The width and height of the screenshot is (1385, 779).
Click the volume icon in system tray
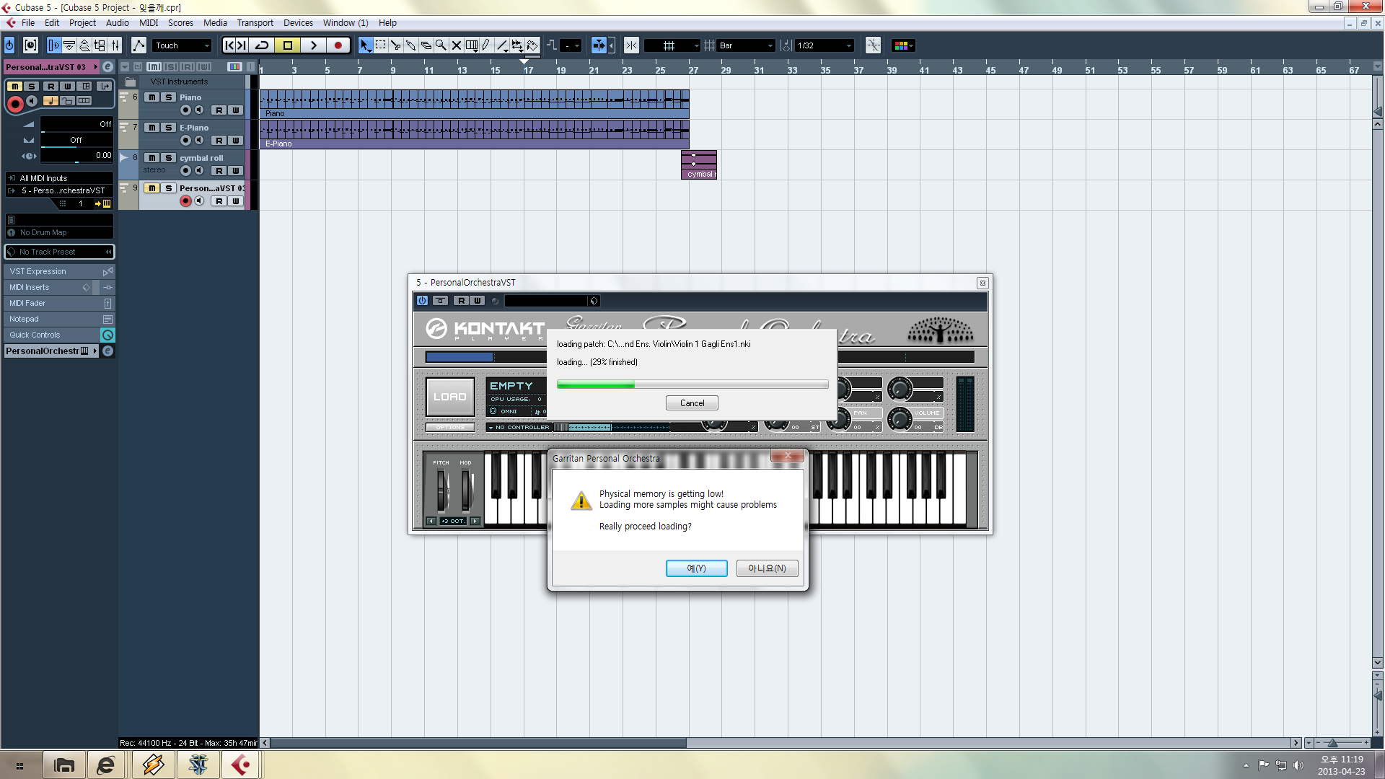coord(1298,765)
